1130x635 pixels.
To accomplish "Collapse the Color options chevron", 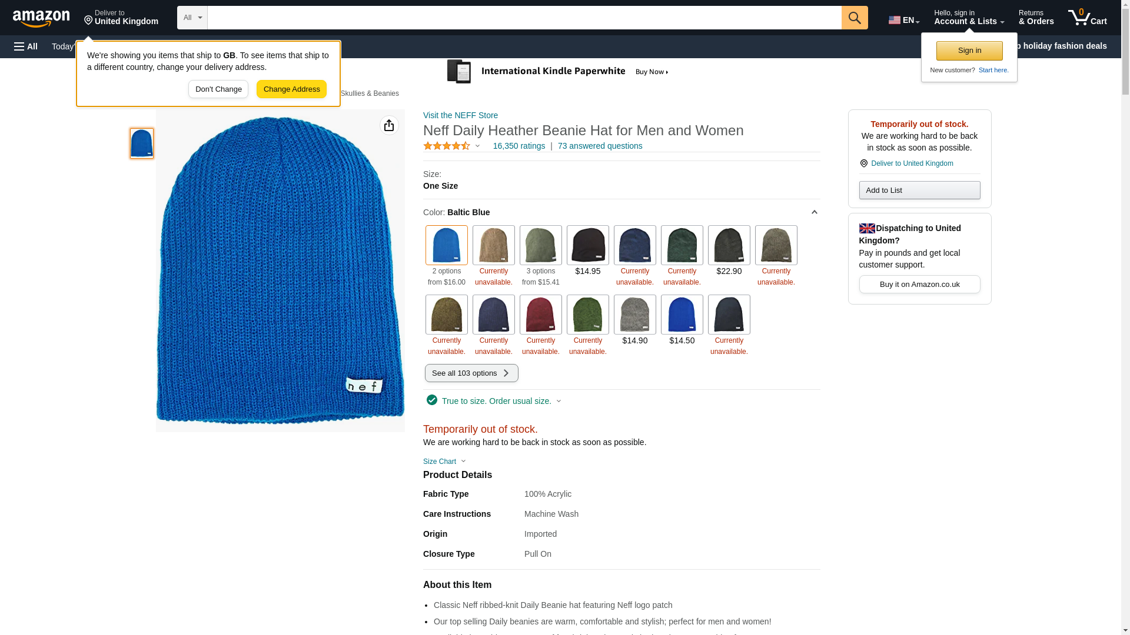I will (815, 212).
